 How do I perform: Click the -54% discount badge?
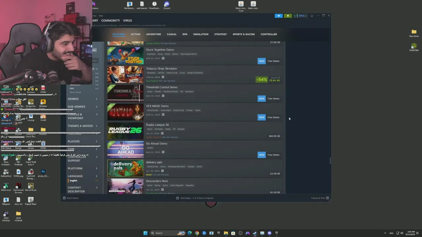(261, 79)
